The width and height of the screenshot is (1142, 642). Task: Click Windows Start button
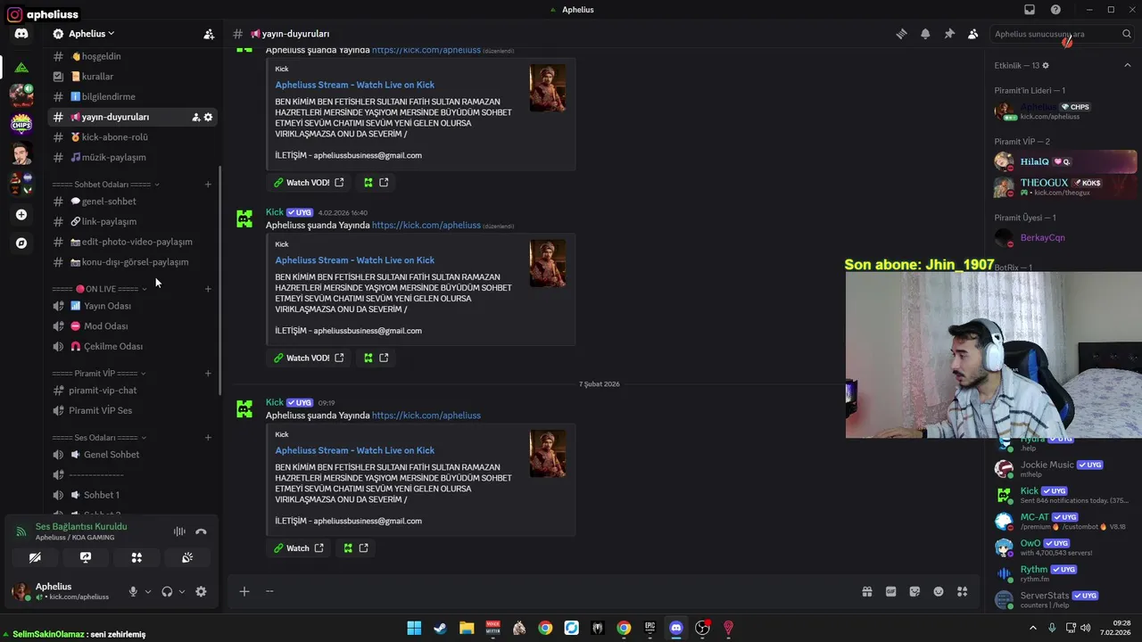tap(414, 629)
